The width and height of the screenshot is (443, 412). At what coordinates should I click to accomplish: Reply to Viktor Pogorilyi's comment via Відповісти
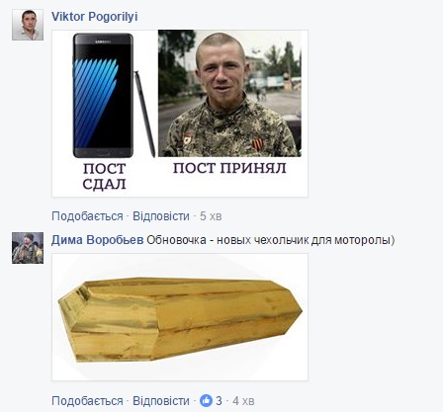[x=161, y=216]
